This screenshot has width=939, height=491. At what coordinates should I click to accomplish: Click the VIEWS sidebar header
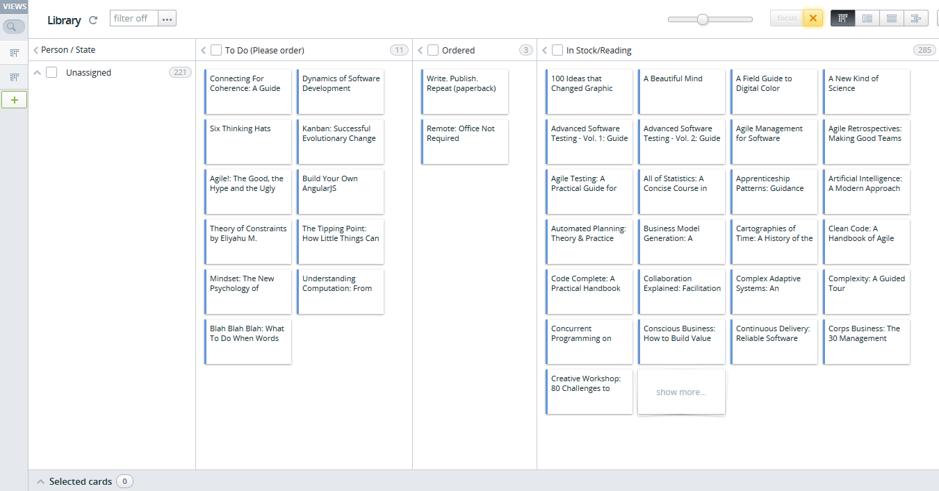coord(14,7)
